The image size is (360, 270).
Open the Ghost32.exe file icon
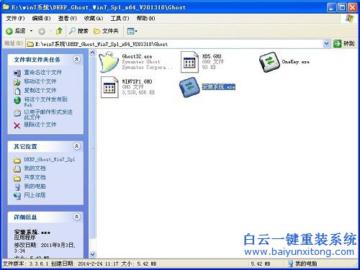pyautogui.click(x=109, y=62)
